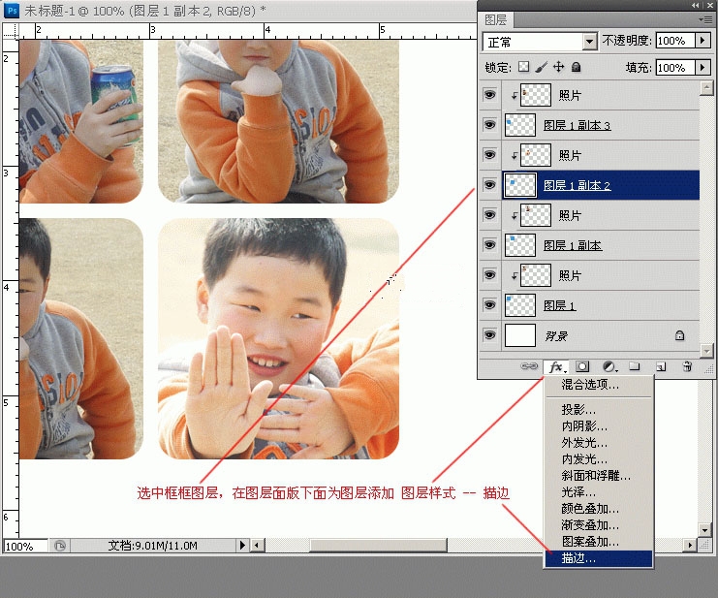Click the status bar zoom 100% field
718x598 pixels.
(x=25, y=546)
